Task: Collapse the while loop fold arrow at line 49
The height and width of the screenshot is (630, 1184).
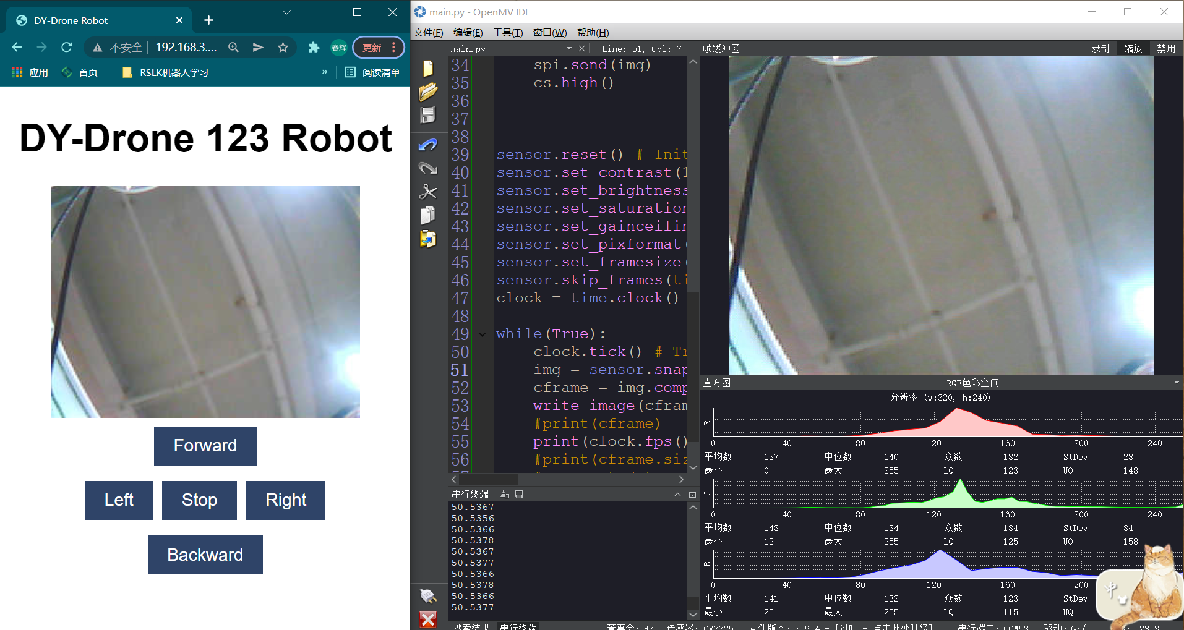Action: (482, 334)
